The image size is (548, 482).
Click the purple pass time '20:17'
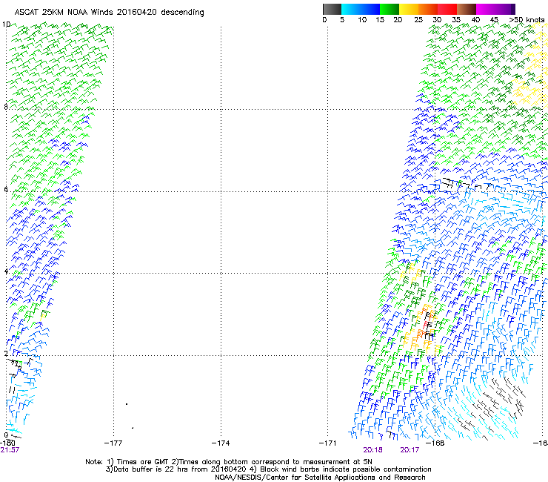[x=410, y=450]
